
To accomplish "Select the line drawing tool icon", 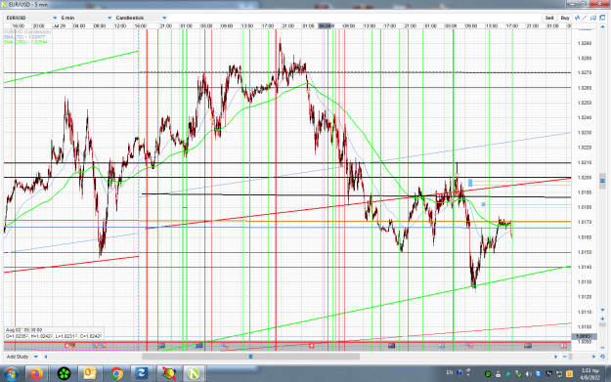I will tap(585, 18).
